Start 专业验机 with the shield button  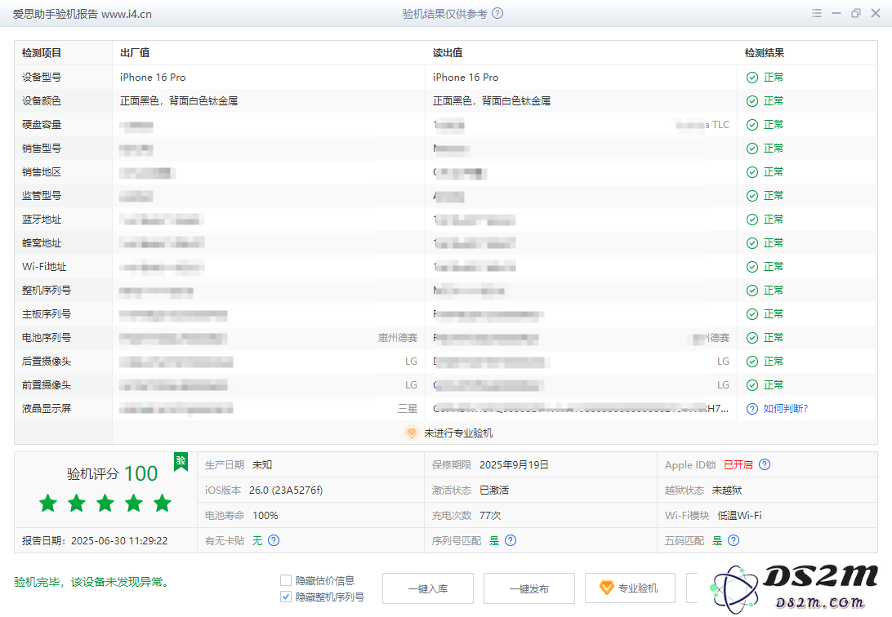pos(631,588)
